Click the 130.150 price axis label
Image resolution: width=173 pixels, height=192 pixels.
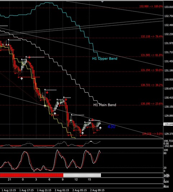point(169,107)
